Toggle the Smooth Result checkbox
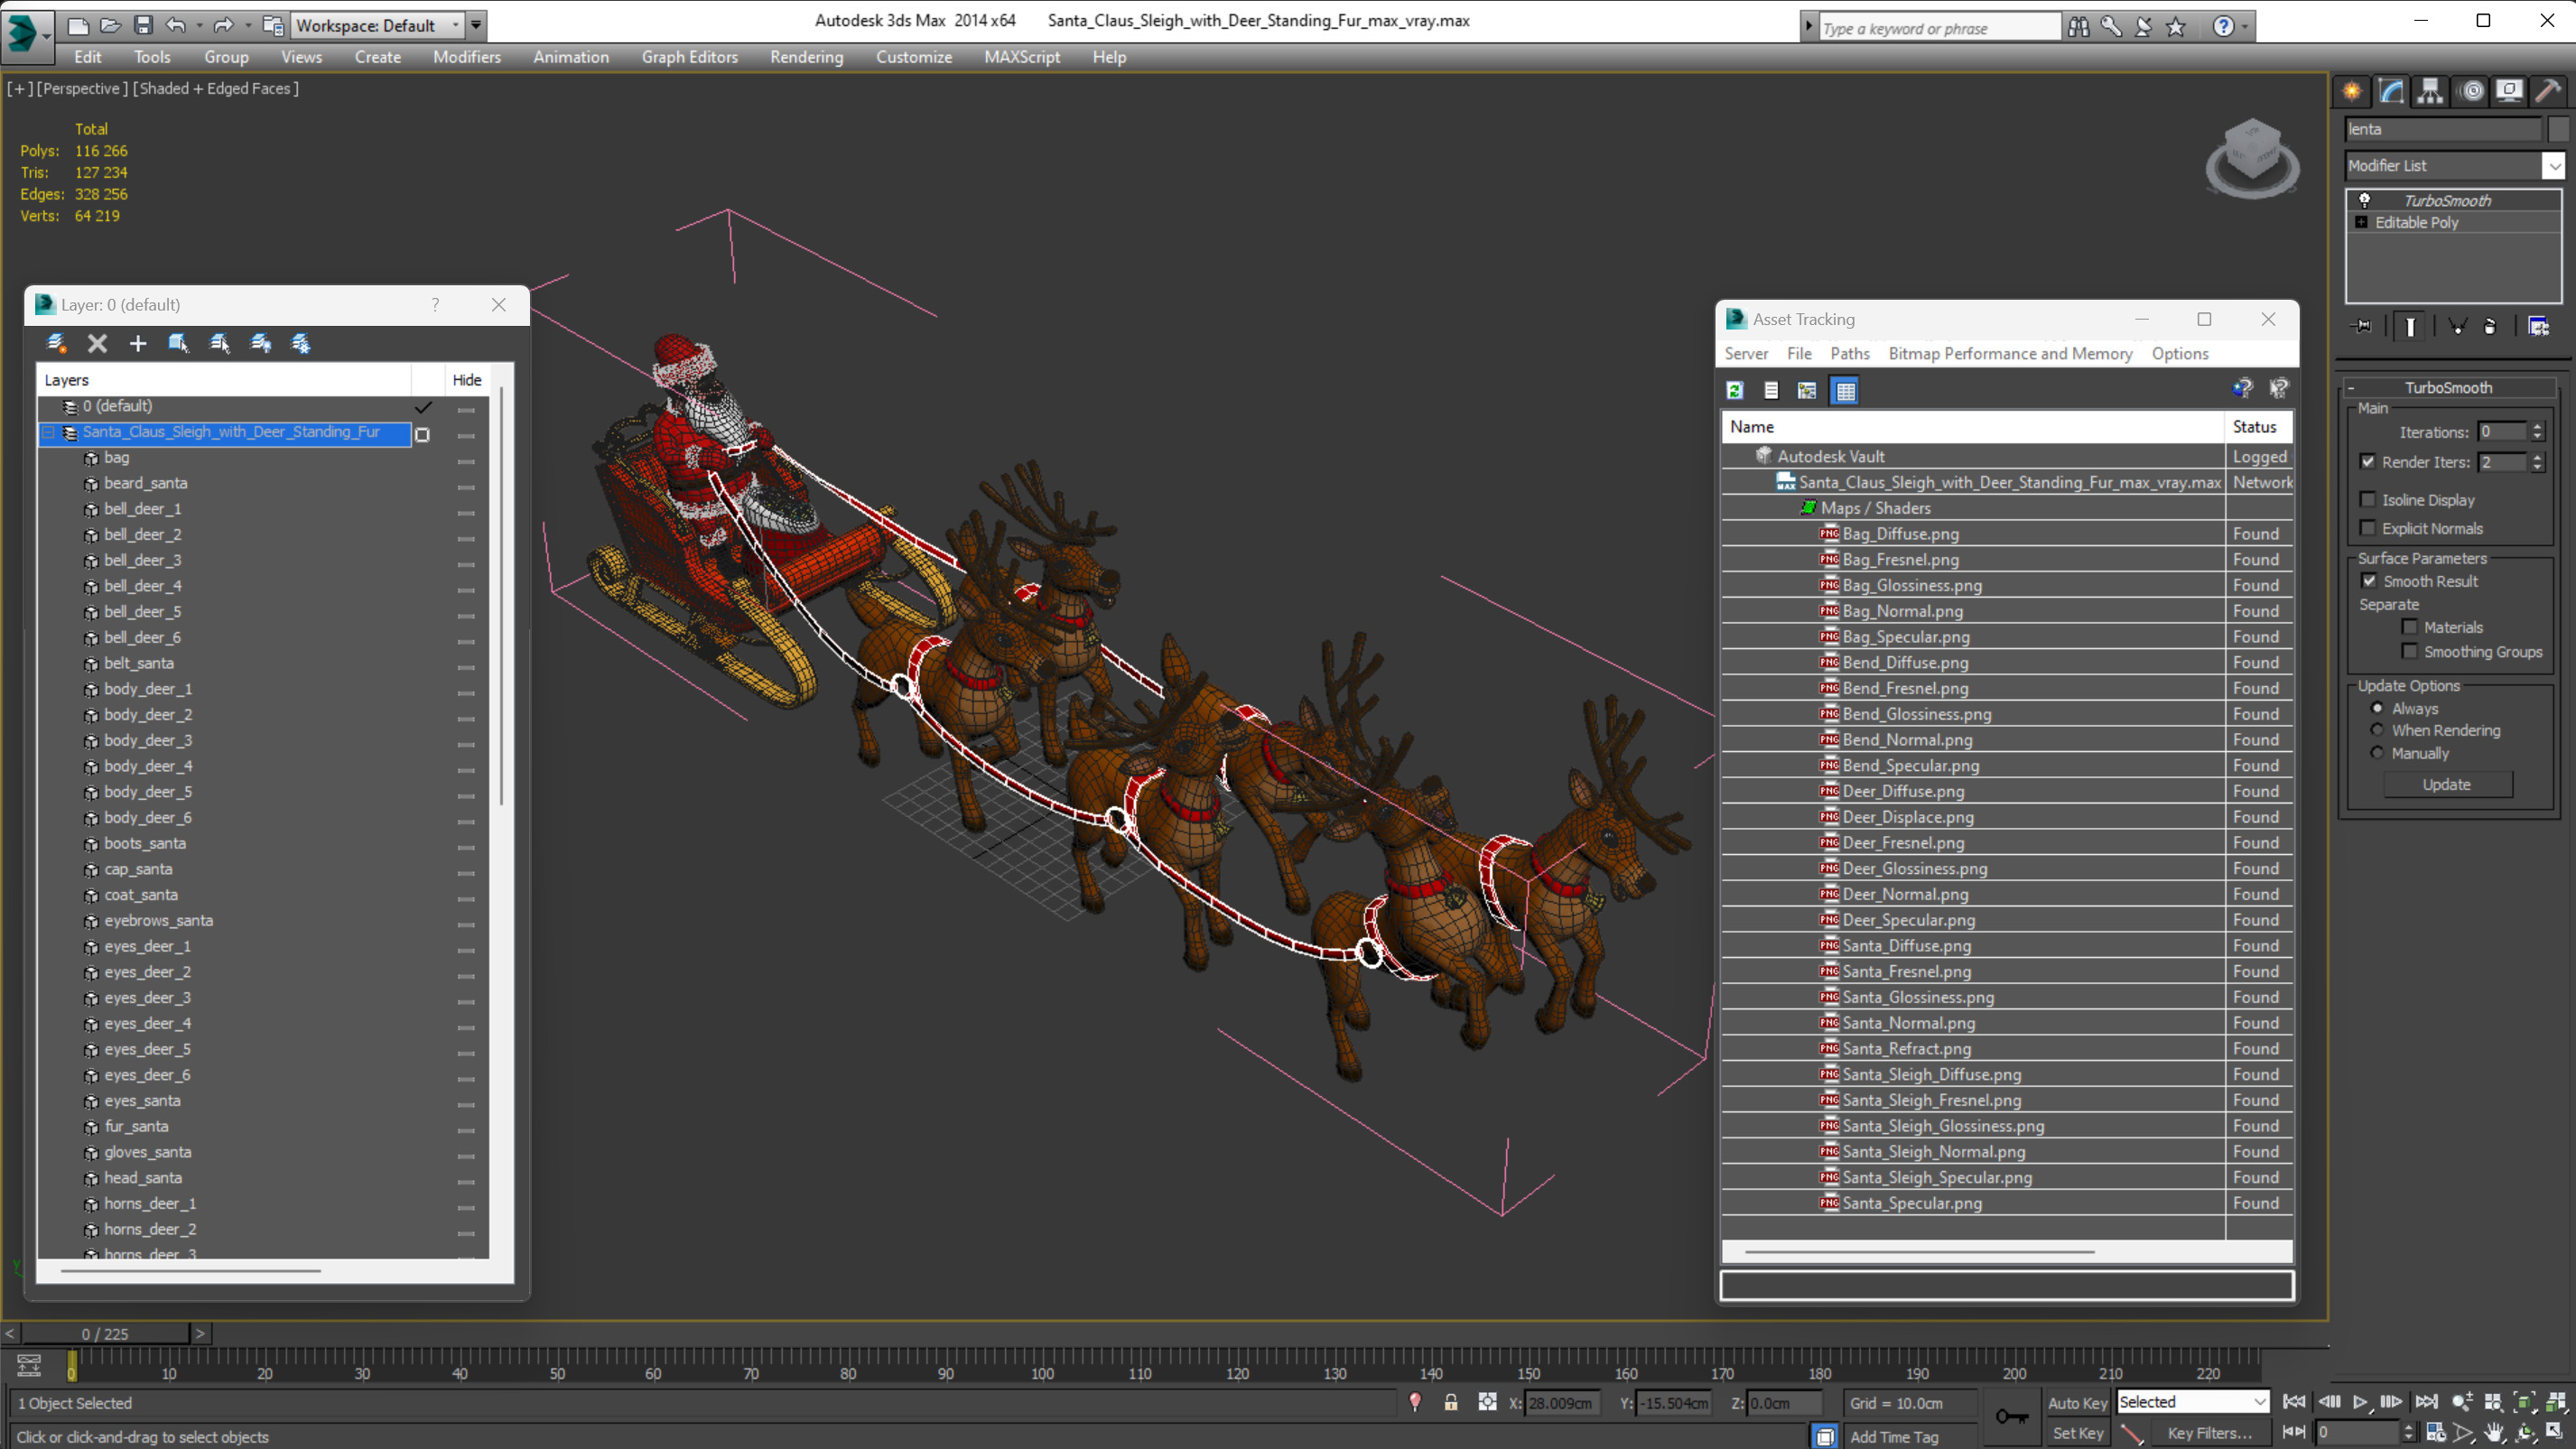This screenshot has height=1449, width=2576. [x=2369, y=580]
